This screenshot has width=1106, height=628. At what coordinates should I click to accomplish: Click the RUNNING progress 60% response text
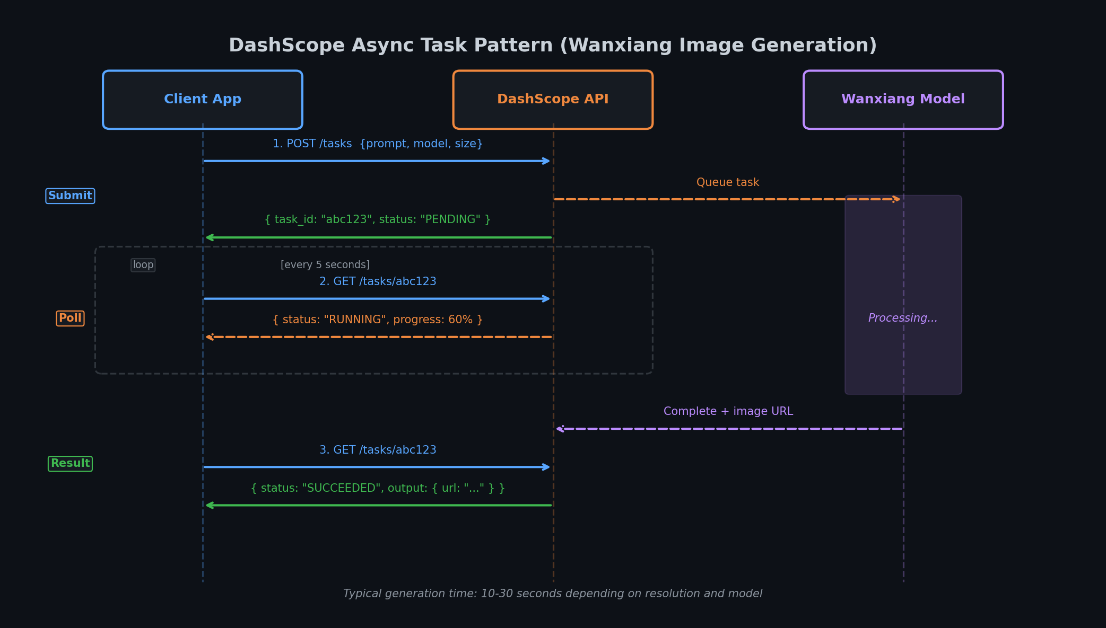[x=378, y=320]
